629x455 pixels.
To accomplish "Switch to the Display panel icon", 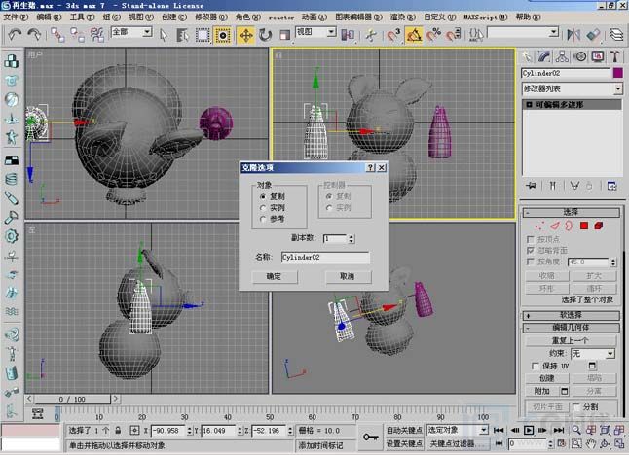I will tap(598, 56).
